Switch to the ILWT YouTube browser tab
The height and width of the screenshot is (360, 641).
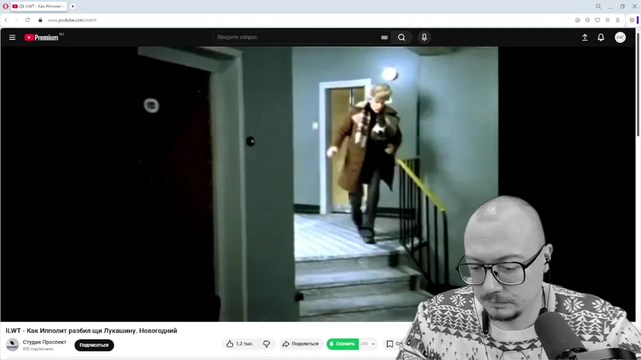(40, 6)
